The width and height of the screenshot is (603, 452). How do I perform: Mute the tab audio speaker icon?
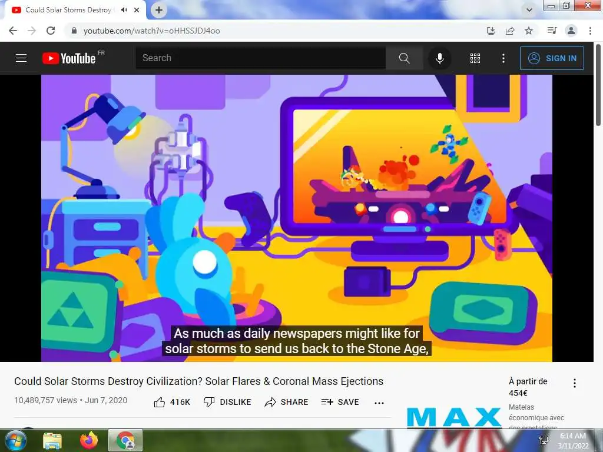coord(124,10)
